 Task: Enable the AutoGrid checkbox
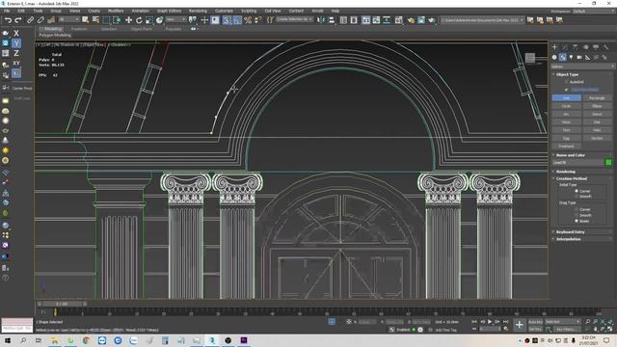[567, 82]
